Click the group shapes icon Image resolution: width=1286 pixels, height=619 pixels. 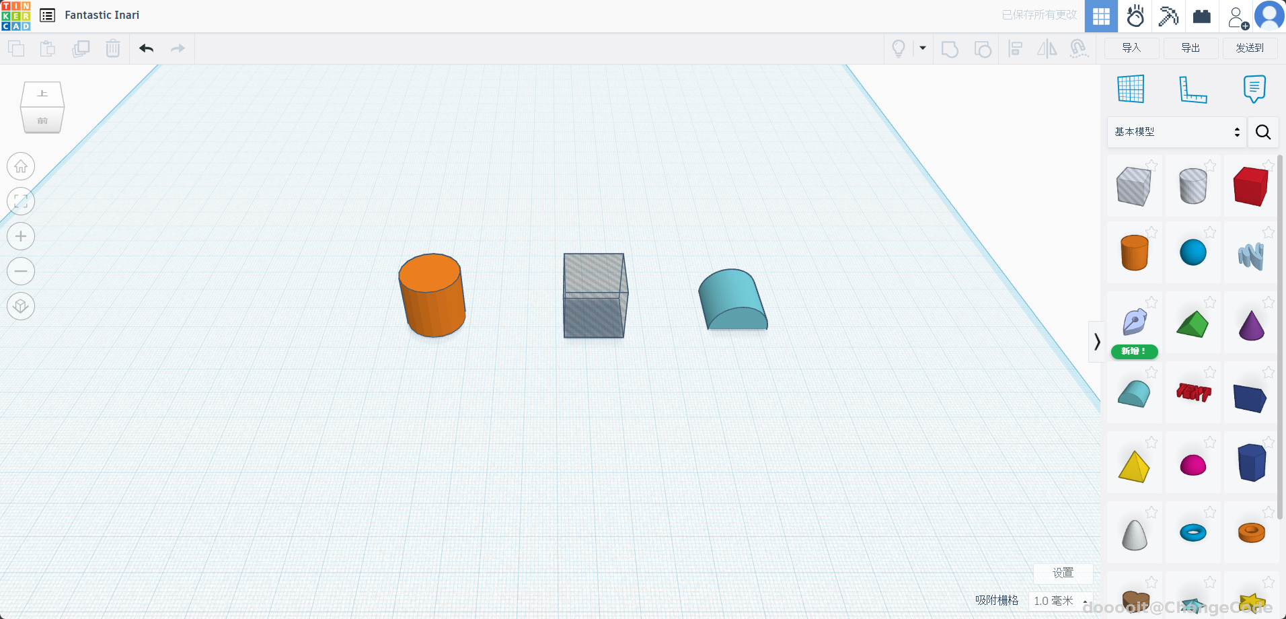point(950,48)
